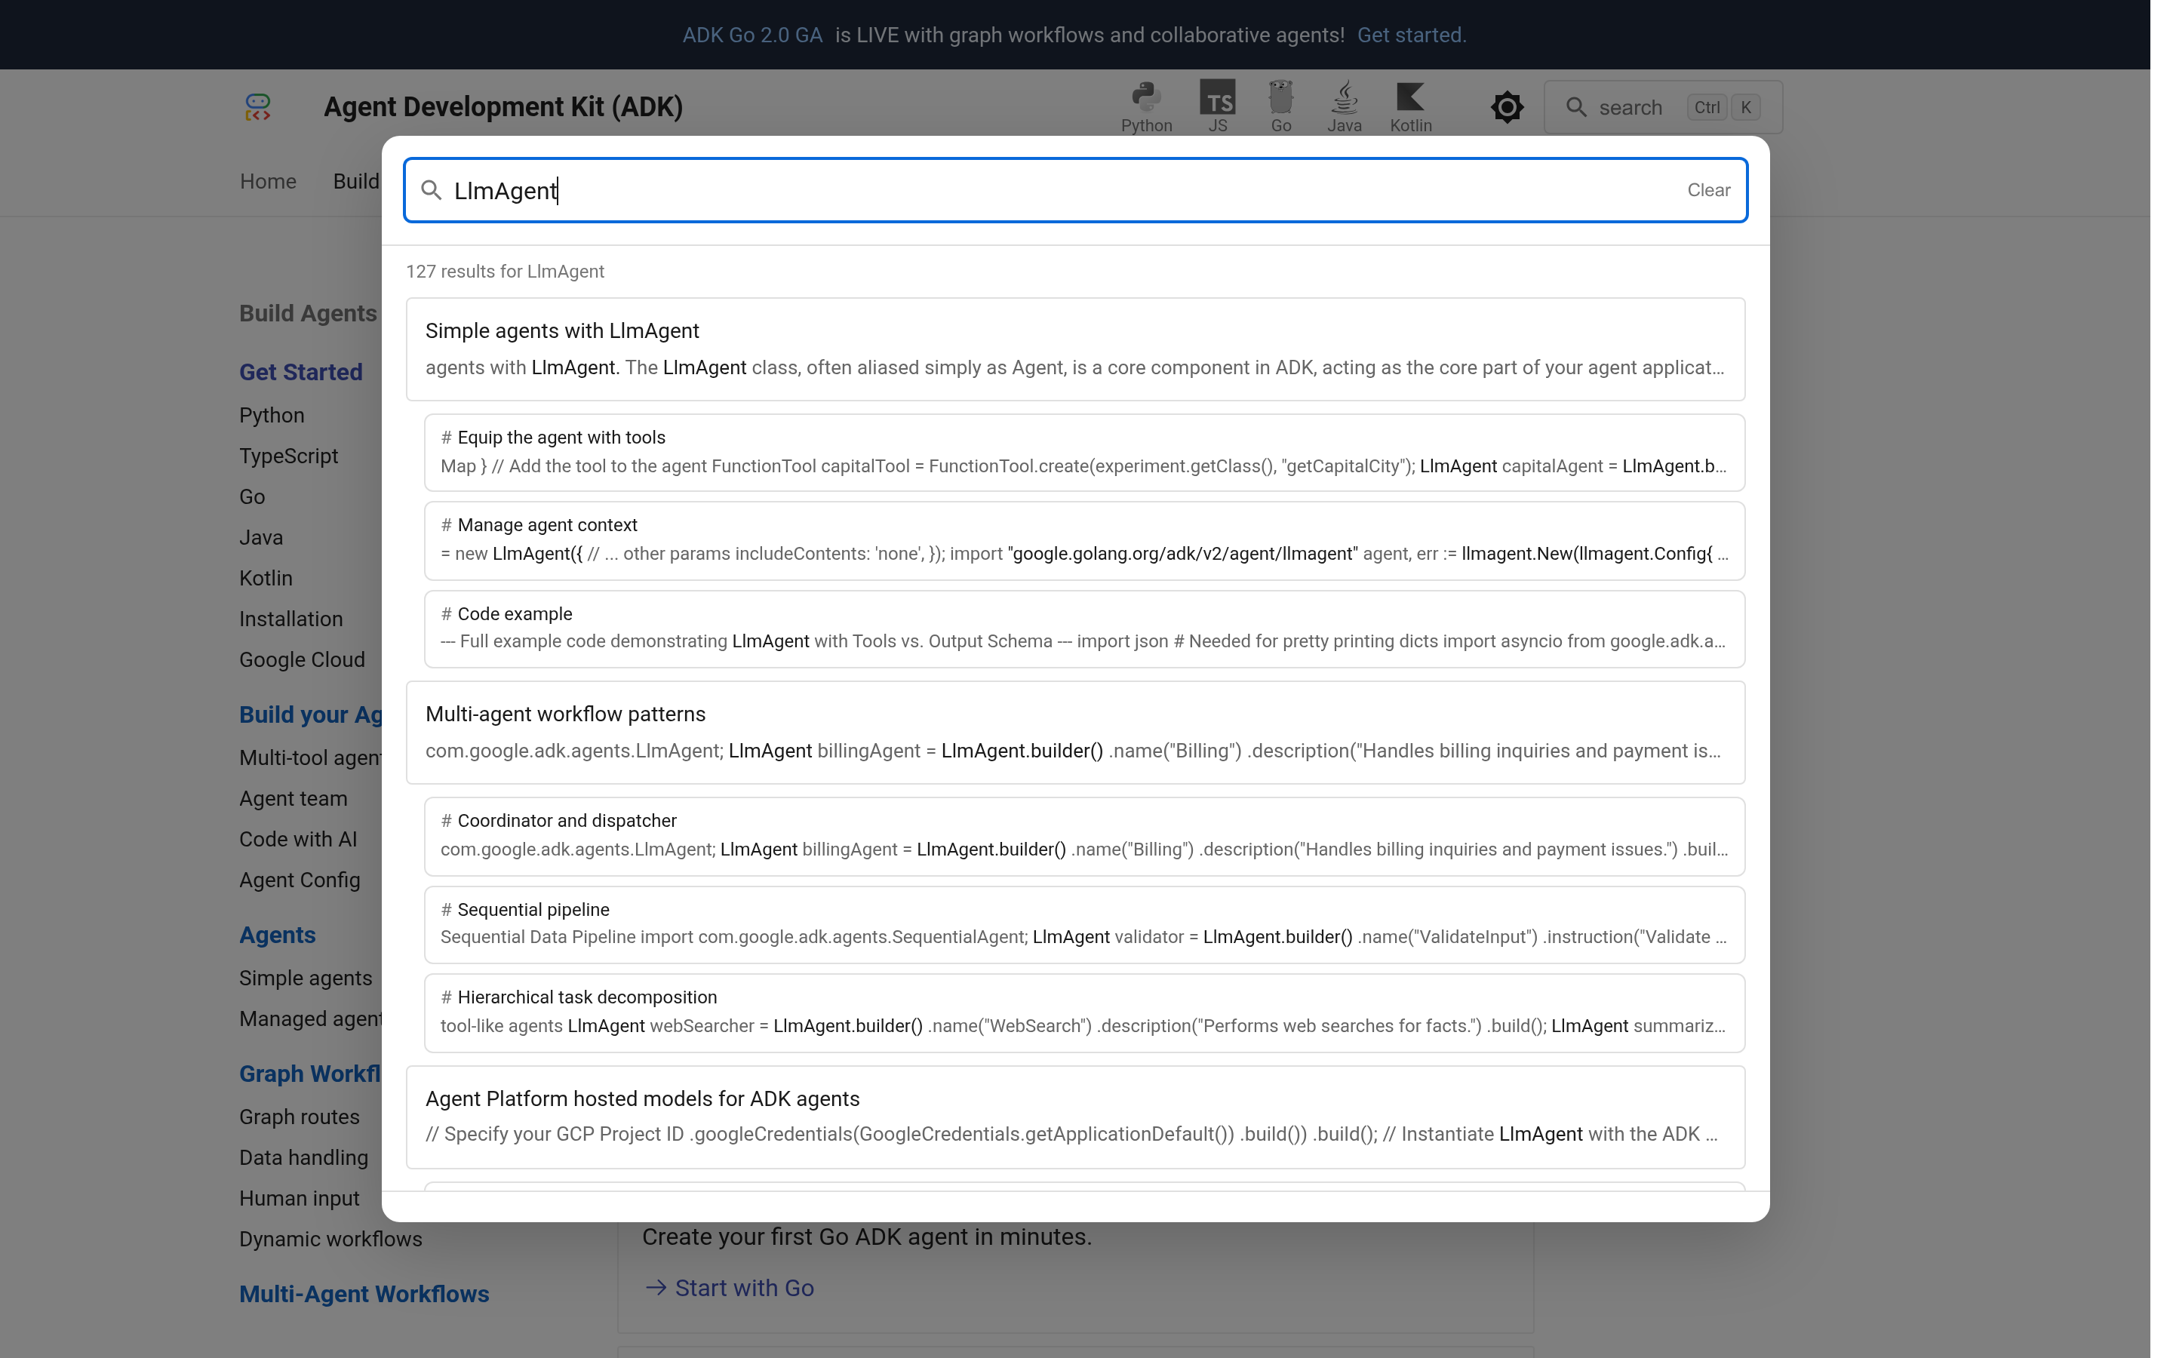Screen dimensions: 2173x1358
Task: Open Multi-tool agent in the sidebar
Action: (x=311, y=757)
